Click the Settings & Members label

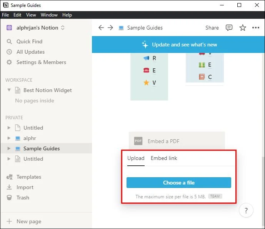pyautogui.click(x=41, y=62)
